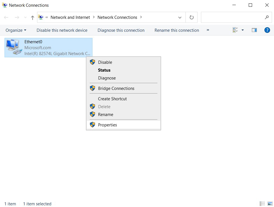Open the Organize dropdown menu
Image resolution: width=274 pixels, height=207 pixels.
click(16, 30)
